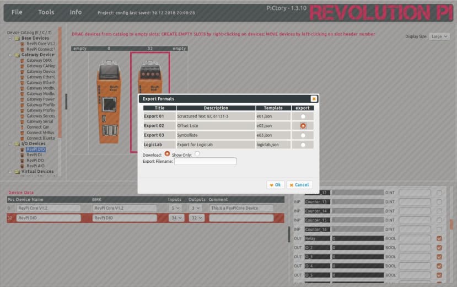Click slot header number 0
Viewport: 457px width, 287px height.
[x=109, y=49]
